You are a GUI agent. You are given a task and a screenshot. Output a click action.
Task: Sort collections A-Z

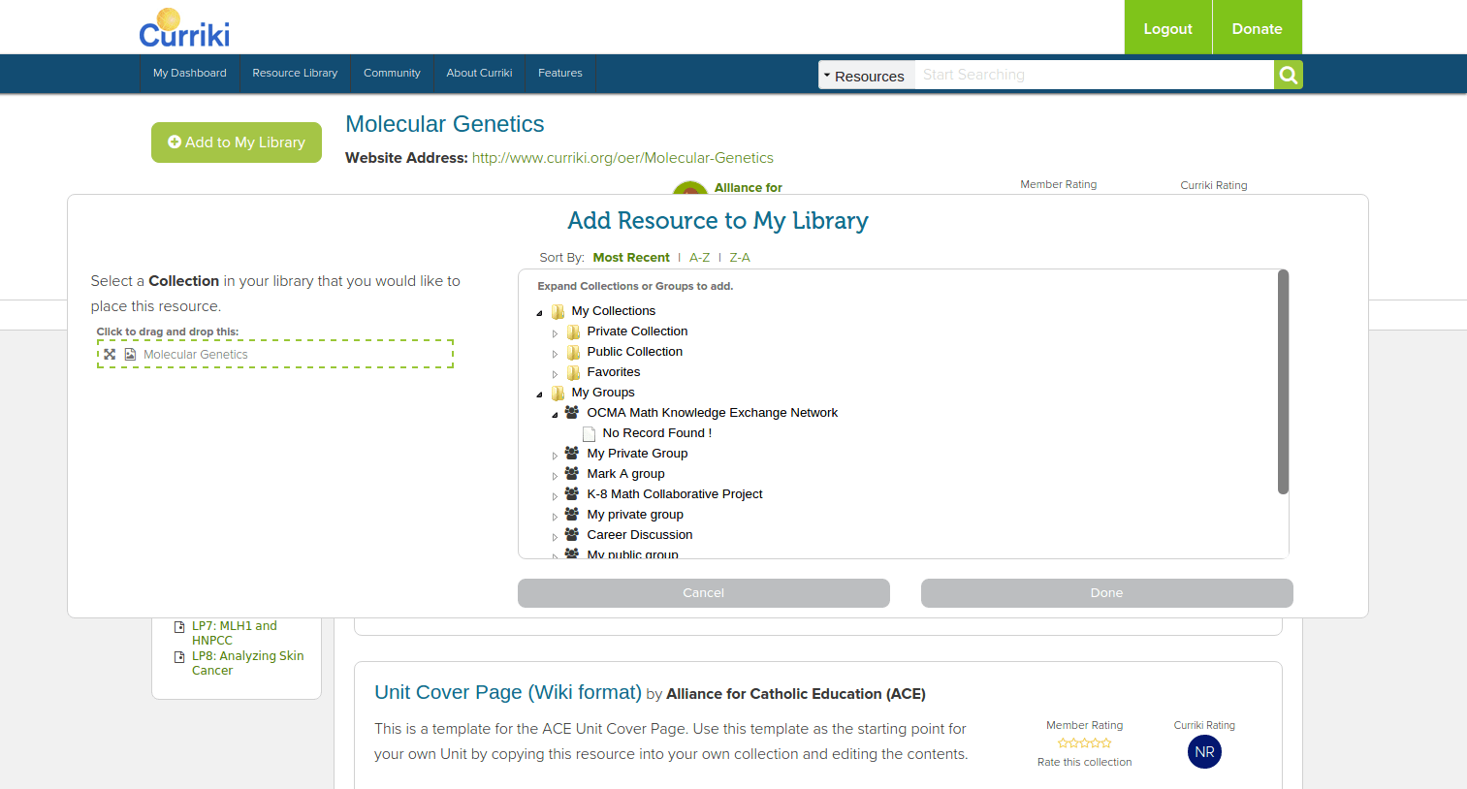700,258
